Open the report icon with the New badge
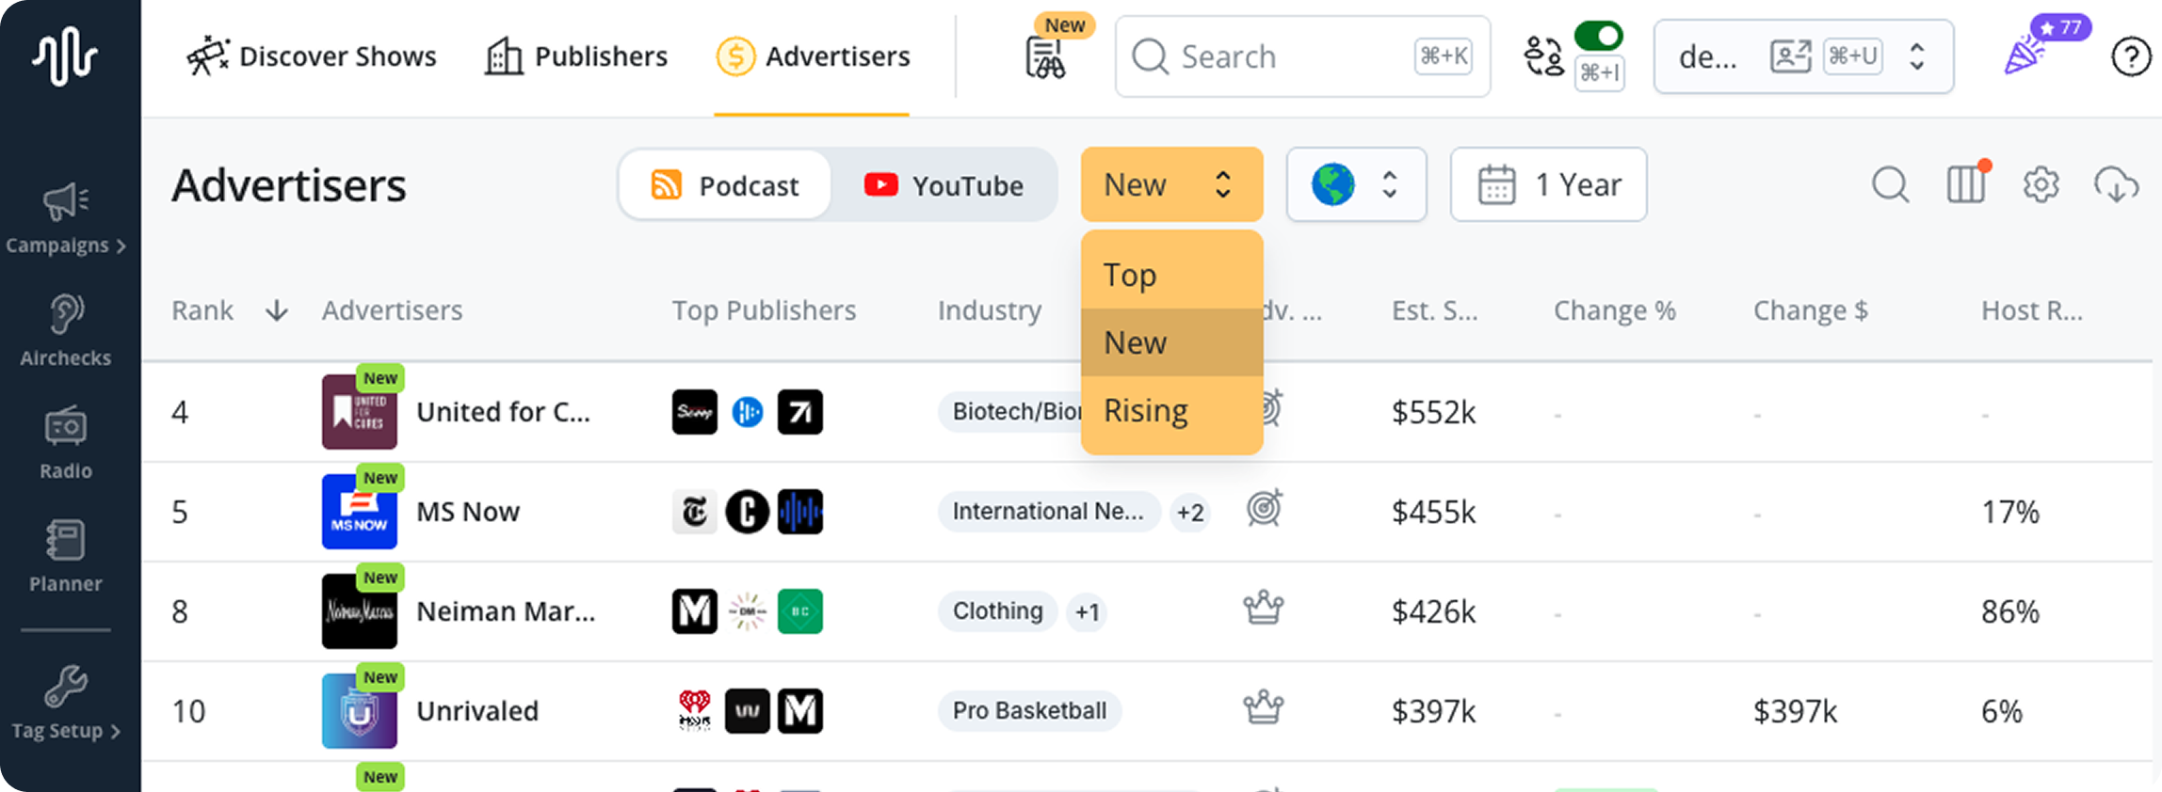This screenshot has width=2162, height=792. tap(1045, 58)
